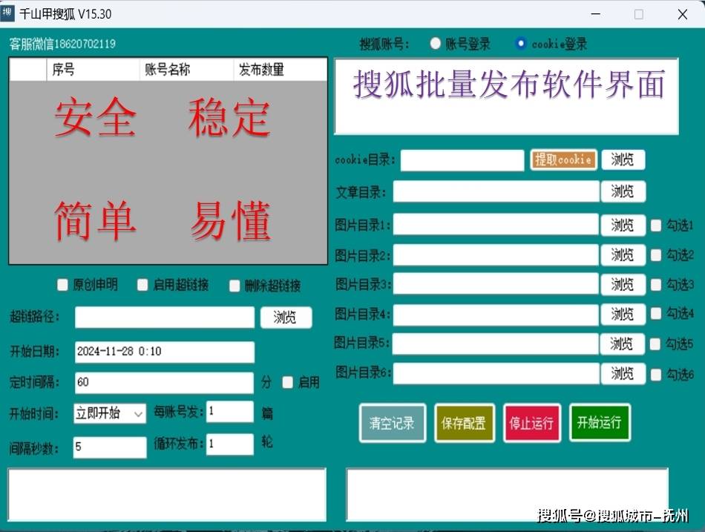
Task: Click 浏览 button for 图片目录6
Action: pos(623,373)
